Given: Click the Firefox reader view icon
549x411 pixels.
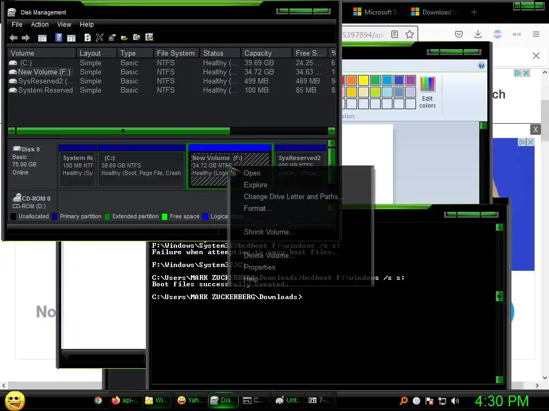Looking at the screenshot, I should point(395,34).
